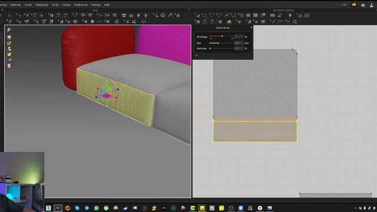Click the diagonal line tool in 2D toolbar
This screenshot has height=212, width=377.
[272, 22]
